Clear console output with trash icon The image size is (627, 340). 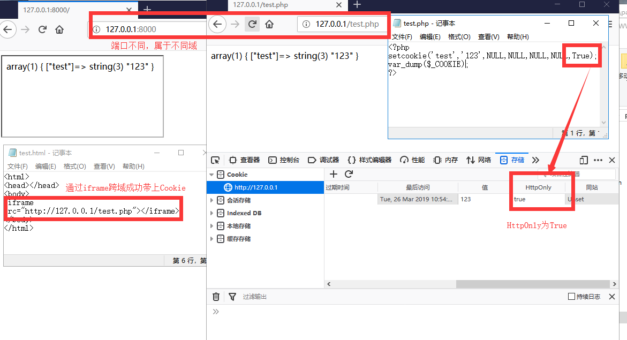point(216,297)
